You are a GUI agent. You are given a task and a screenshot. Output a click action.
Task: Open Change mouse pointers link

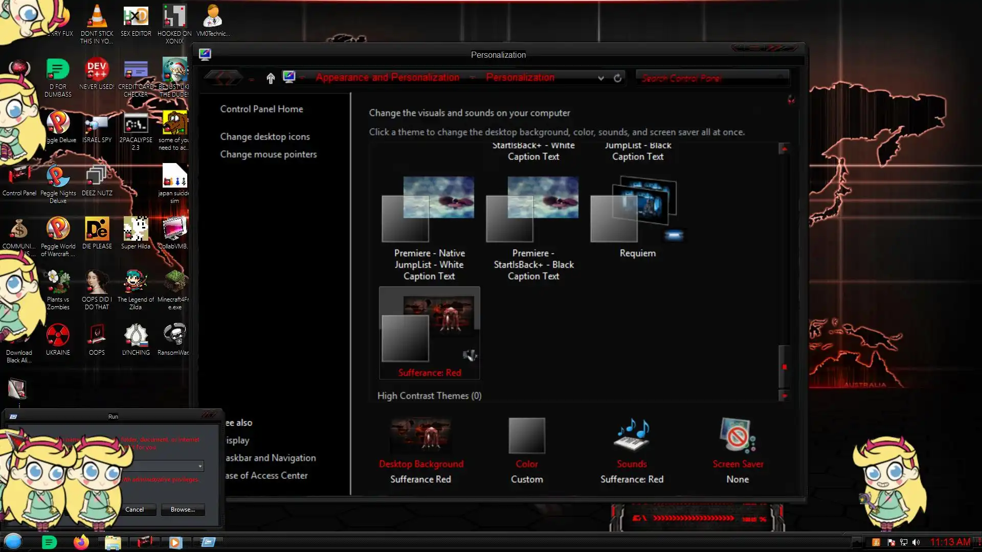pos(268,154)
